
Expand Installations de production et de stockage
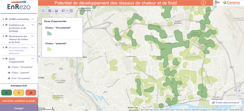(3, 25)
